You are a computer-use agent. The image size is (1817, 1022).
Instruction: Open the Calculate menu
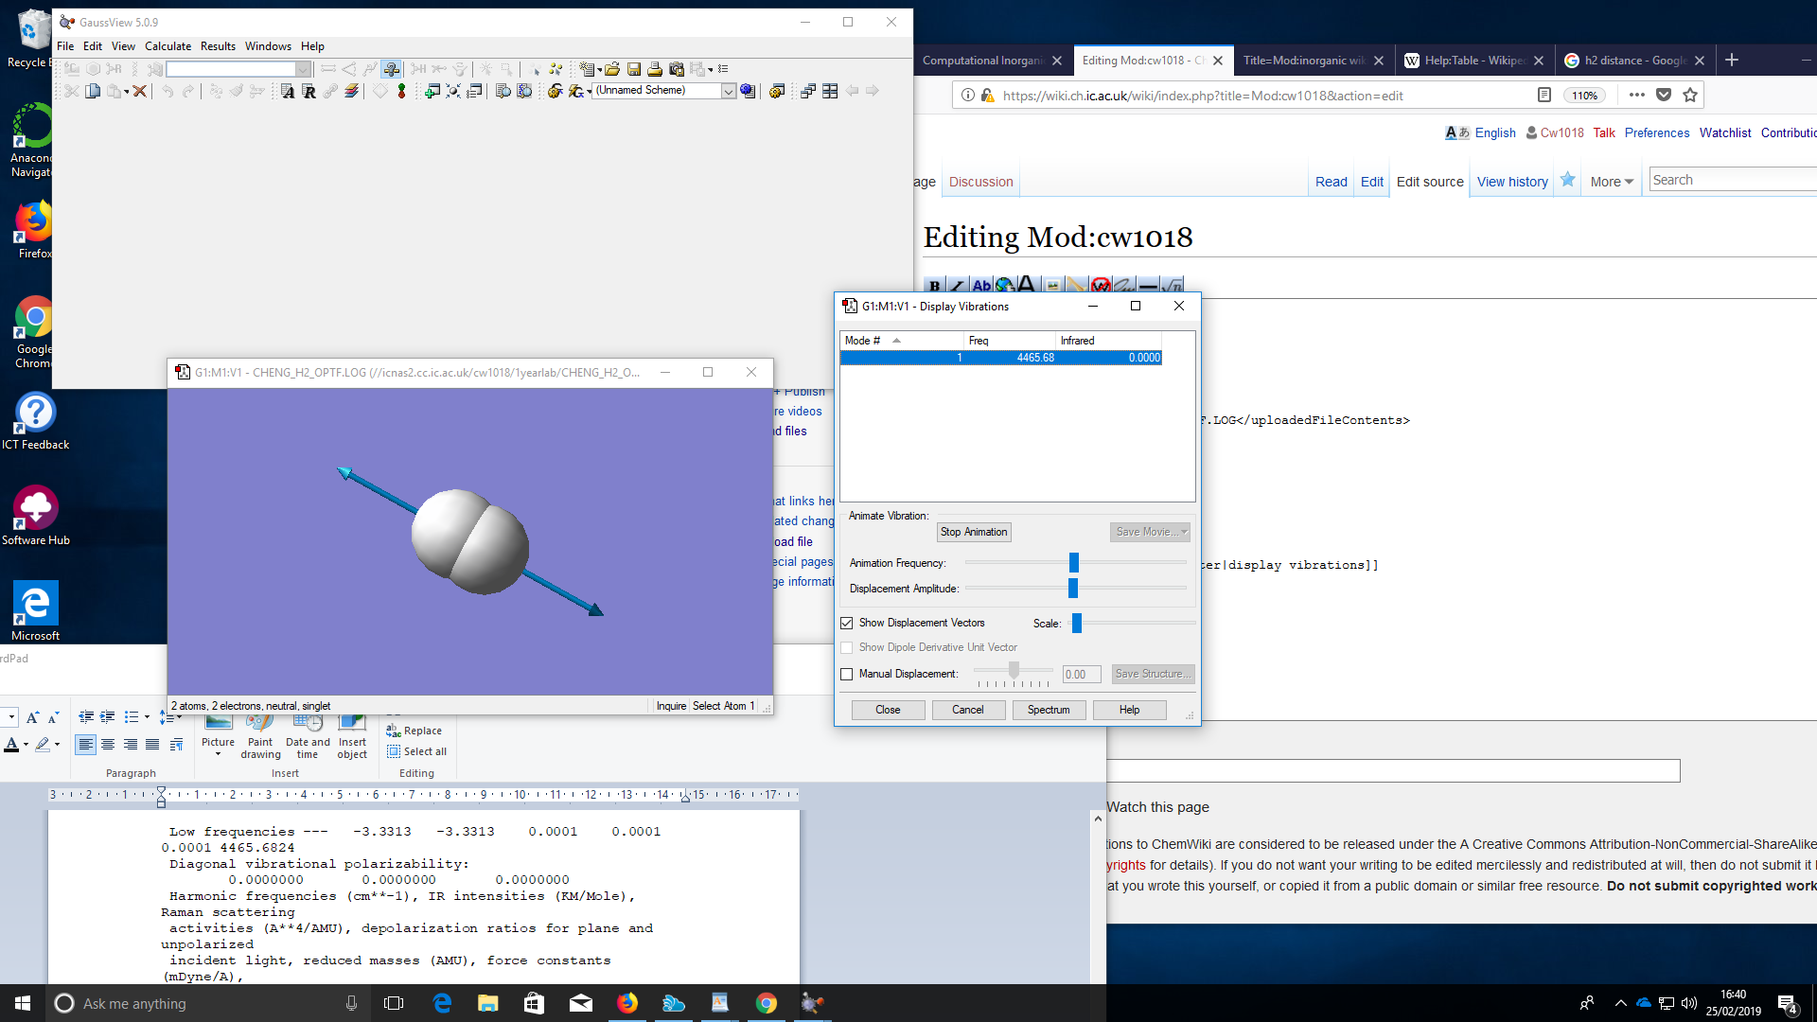168,46
